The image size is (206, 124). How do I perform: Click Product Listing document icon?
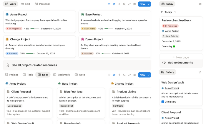point(114,91)
